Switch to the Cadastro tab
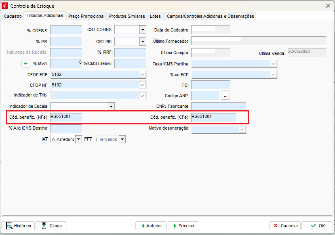Viewport: 335px width, 235px height. pos(13,16)
